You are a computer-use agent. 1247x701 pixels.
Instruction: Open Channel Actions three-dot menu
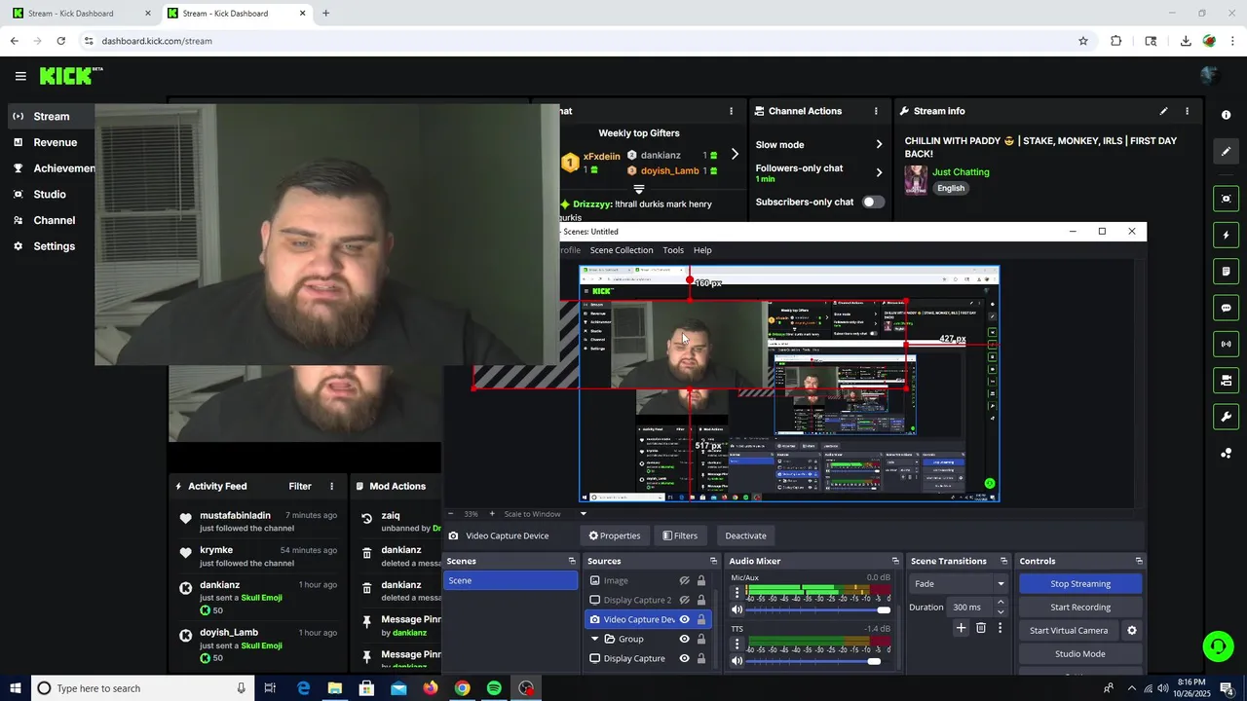(876, 111)
